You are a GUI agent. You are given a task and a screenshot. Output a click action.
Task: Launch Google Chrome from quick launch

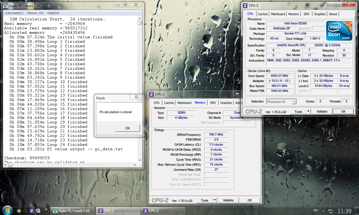point(19,211)
